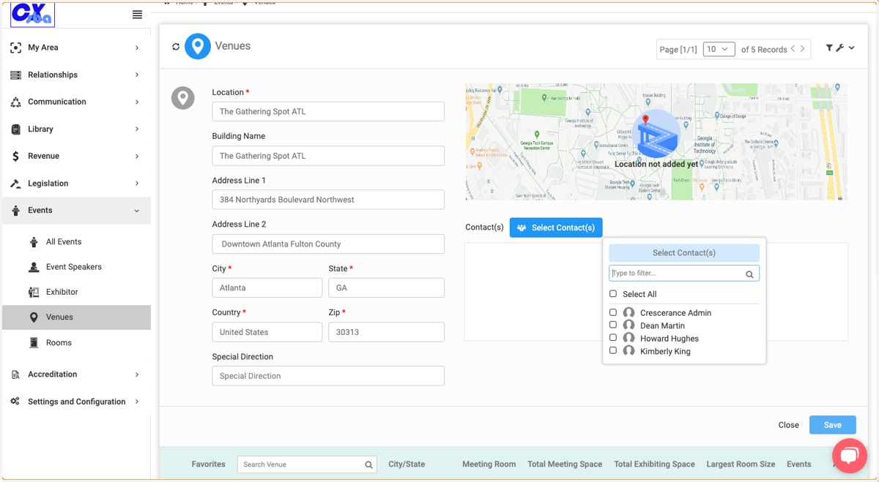879x482 pixels.
Task: Click the gray location pin form icon
Action: click(x=182, y=98)
